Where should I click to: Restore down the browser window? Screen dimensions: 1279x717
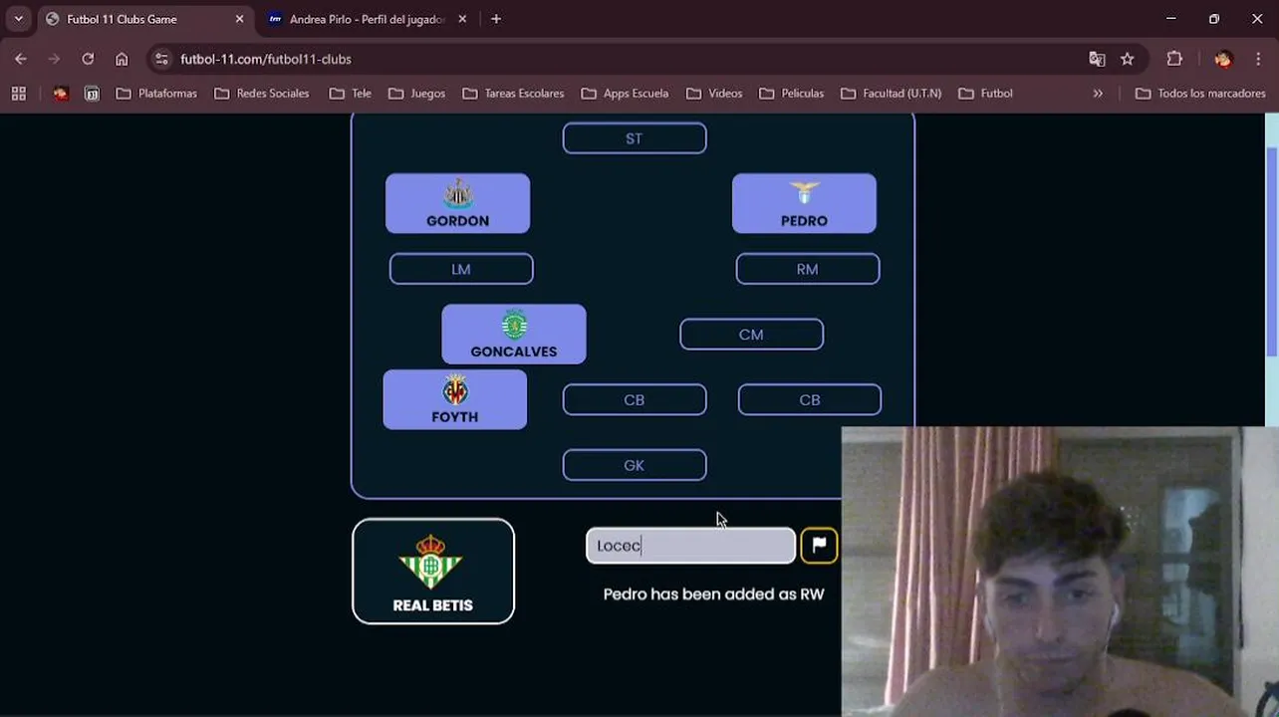point(1214,19)
